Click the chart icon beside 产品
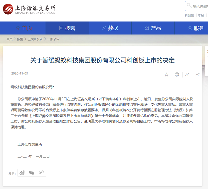This screenshot has height=189, width=208. (147, 28)
